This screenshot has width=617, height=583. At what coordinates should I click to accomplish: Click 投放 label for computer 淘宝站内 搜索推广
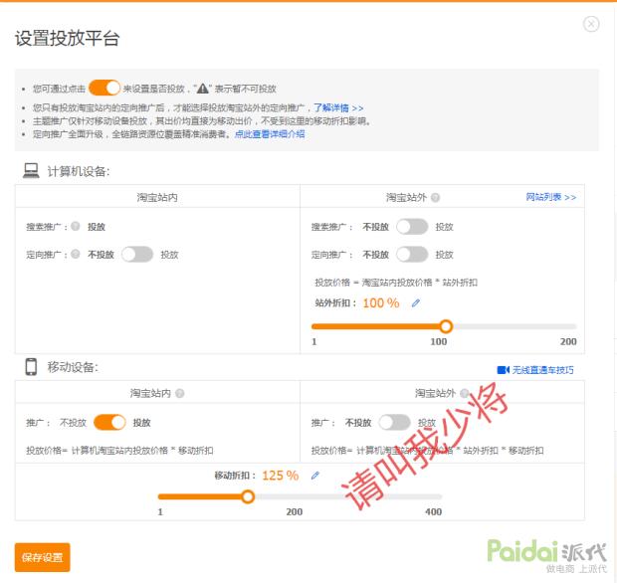click(x=96, y=227)
